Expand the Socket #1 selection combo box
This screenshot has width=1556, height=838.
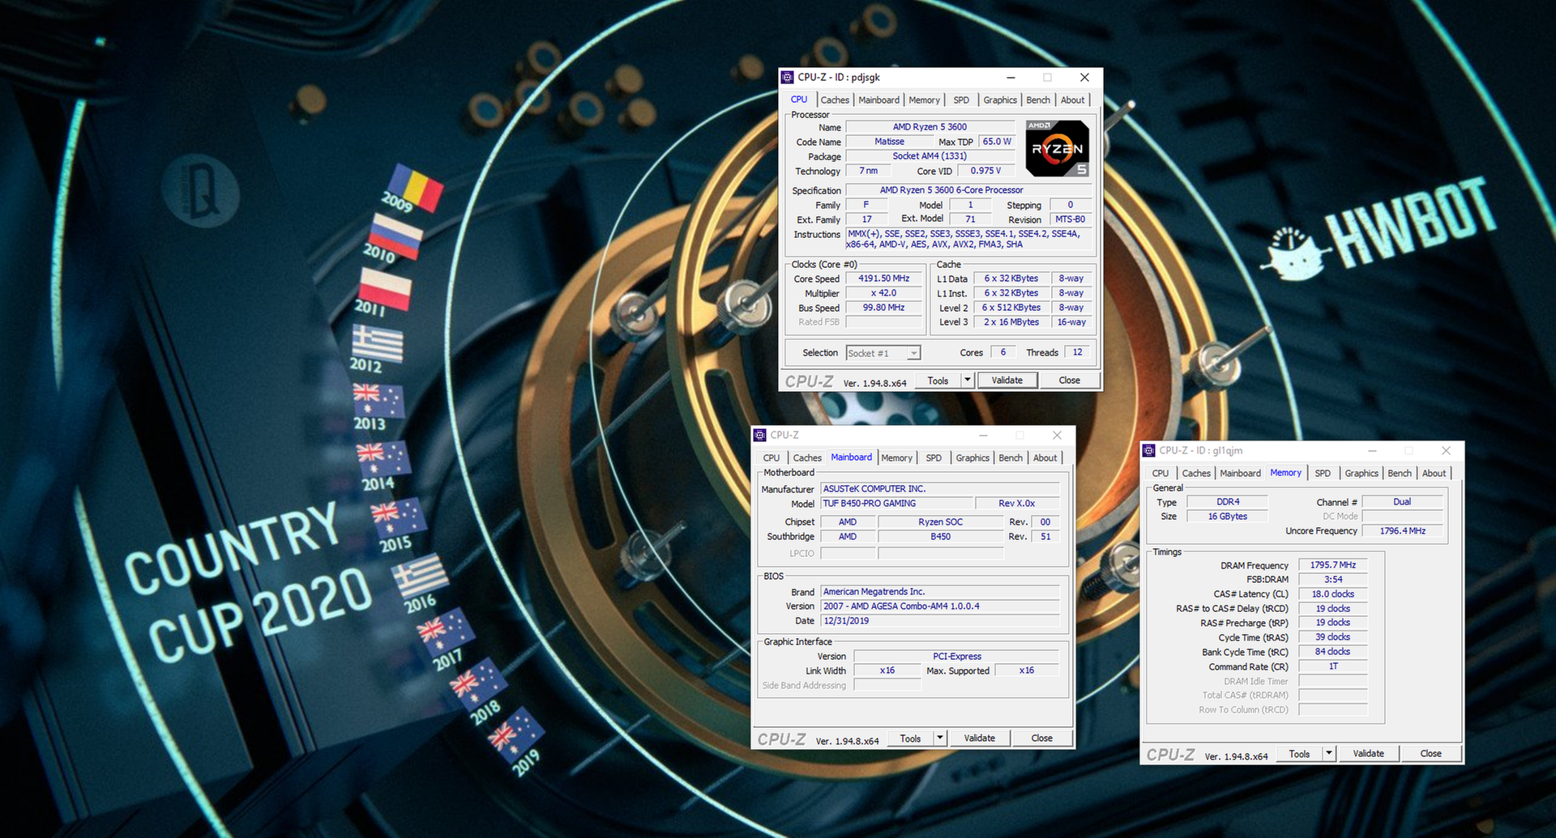(x=883, y=354)
